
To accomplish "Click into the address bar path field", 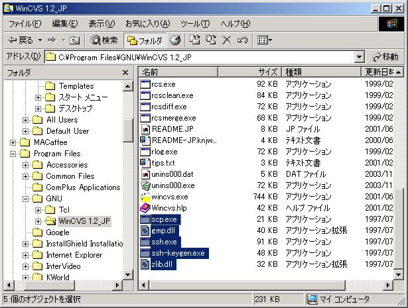I will coord(200,57).
